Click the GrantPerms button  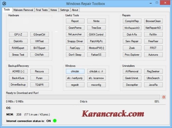coord(75,28)
